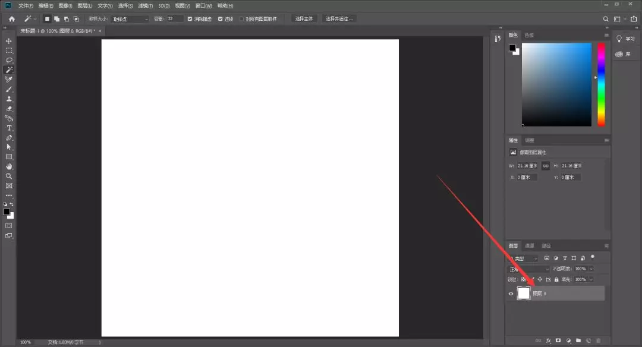Select the Hand tool
This screenshot has width=642, height=347.
point(9,166)
